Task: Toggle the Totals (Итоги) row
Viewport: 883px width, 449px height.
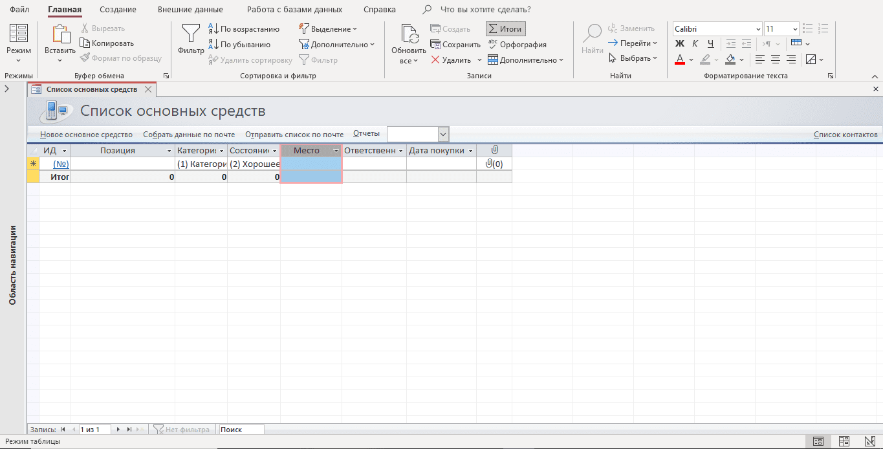Action: (x=505, y=29)
